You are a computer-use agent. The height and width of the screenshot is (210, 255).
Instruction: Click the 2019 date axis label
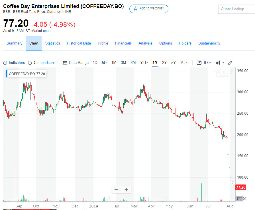[x=93, y=206]
